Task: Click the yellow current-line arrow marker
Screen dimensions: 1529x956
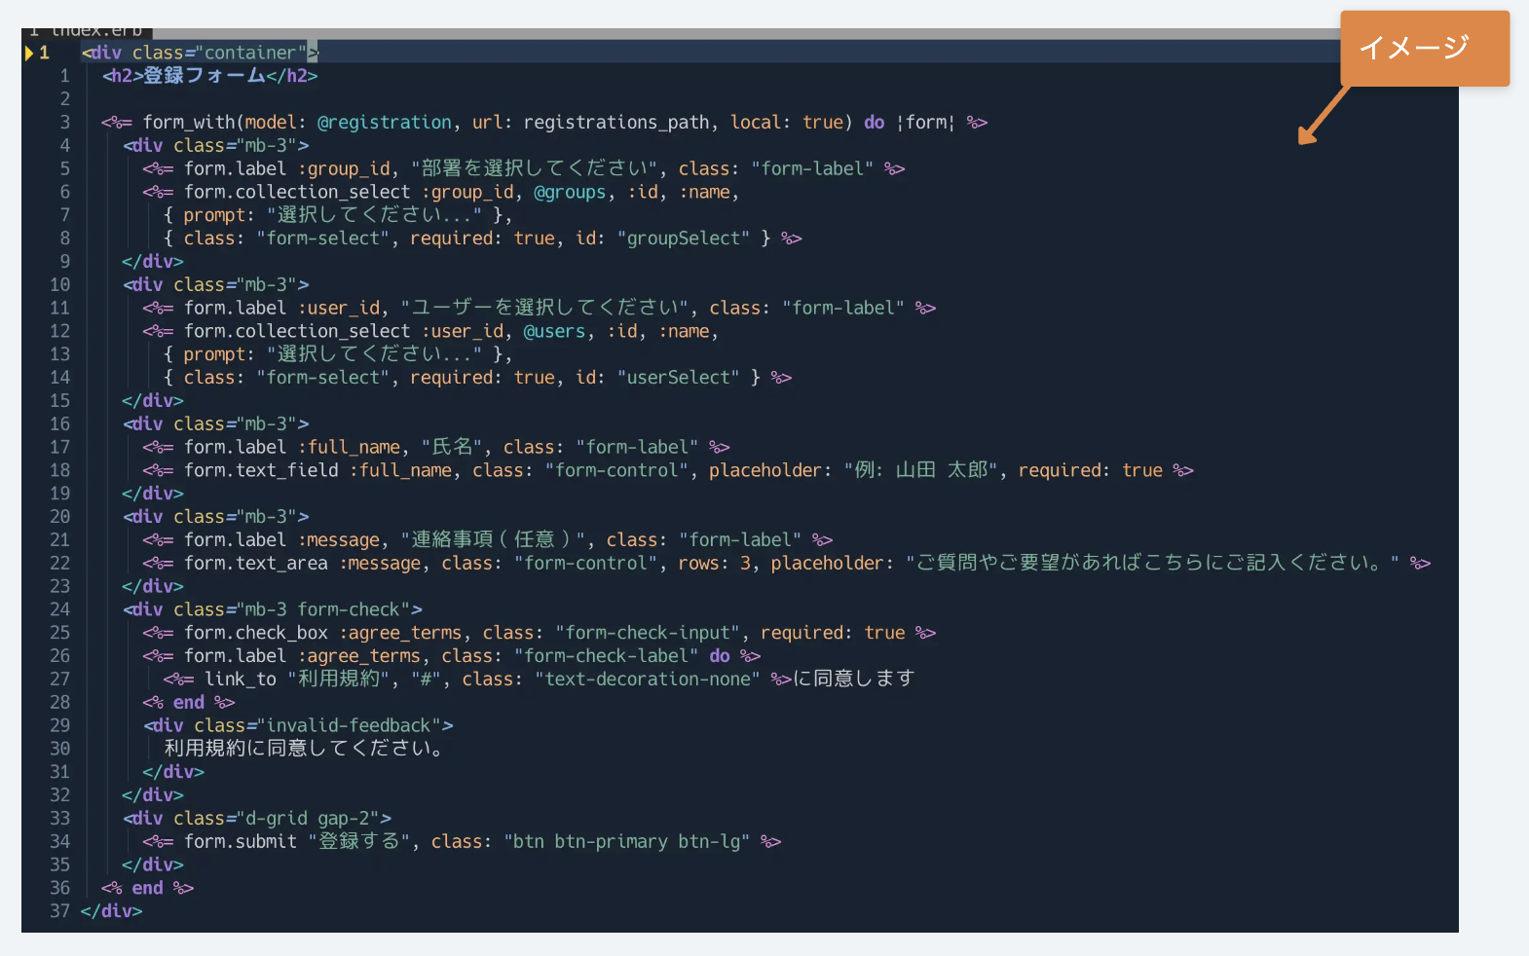Action: [28, 53]
